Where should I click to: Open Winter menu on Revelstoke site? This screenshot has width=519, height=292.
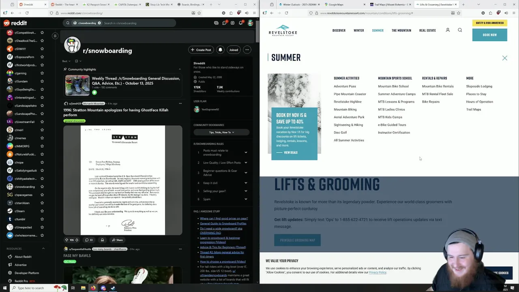359,30
